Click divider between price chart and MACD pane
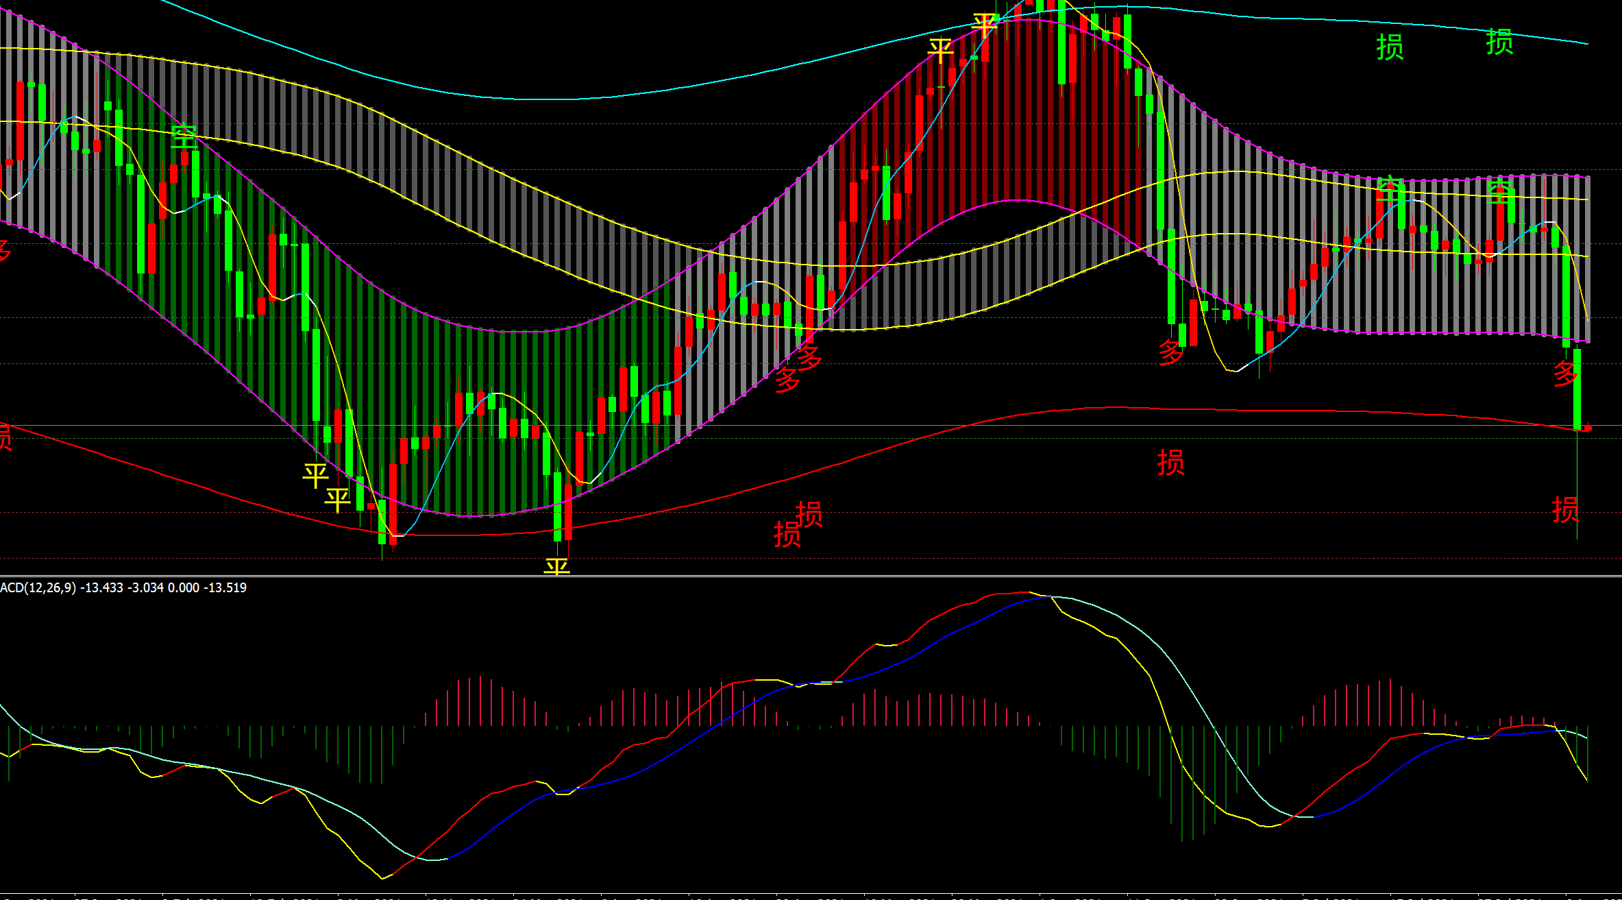This screenshot has height=900, width=1622. 811,576
